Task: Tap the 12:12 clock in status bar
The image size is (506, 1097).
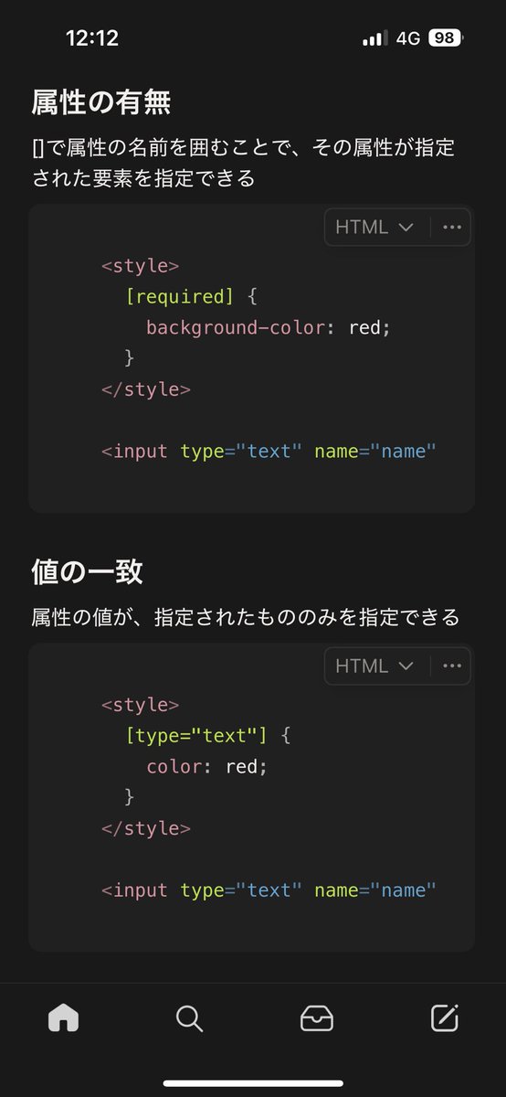Action: pyautogui.click(x=92, y=38)
